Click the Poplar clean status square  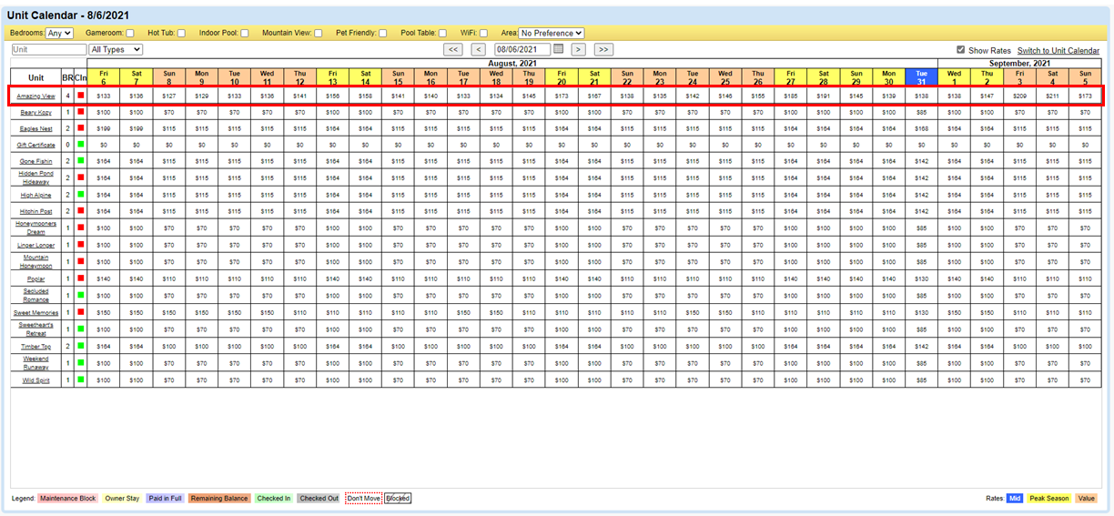(x=81, y=278)
